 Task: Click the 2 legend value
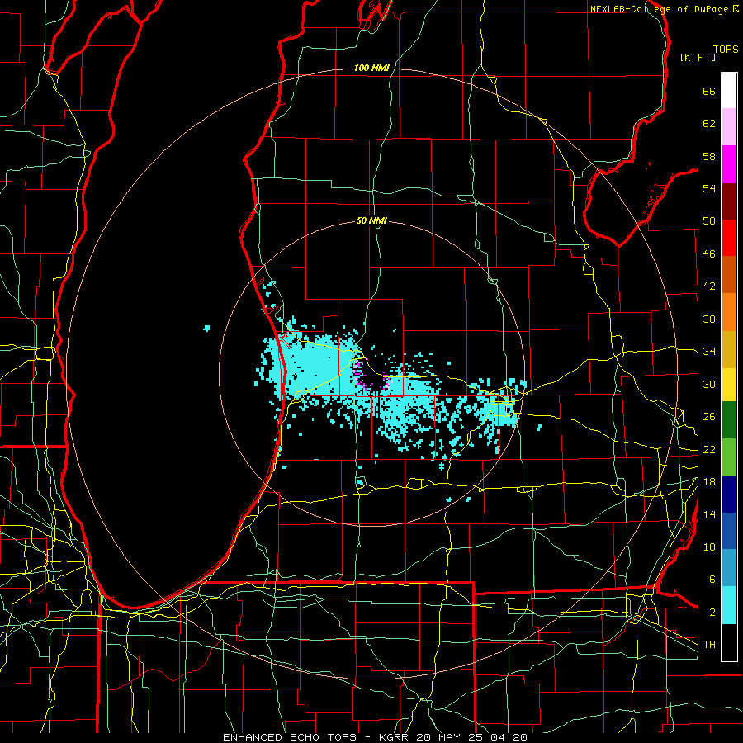coord(712,613)
